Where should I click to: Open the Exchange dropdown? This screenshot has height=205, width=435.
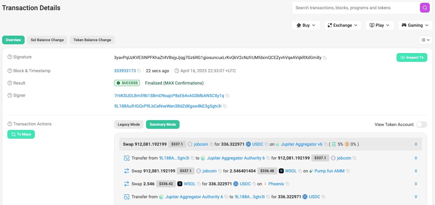point(343,25)
